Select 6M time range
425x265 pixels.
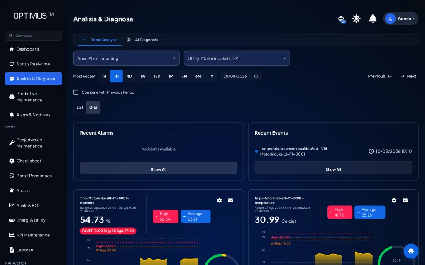pyautogui.click(x=198, y=76)
